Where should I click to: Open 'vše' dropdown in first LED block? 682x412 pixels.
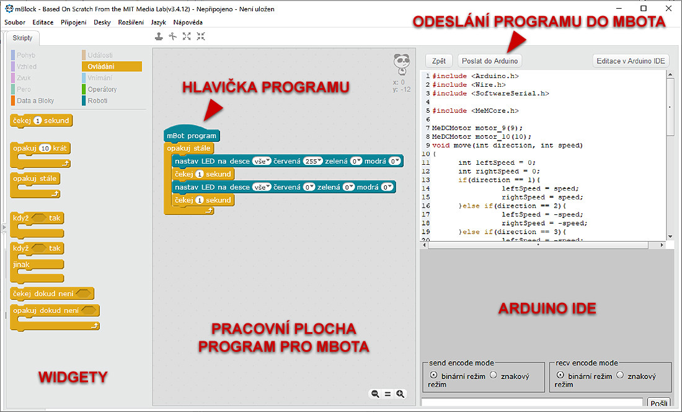262,161
